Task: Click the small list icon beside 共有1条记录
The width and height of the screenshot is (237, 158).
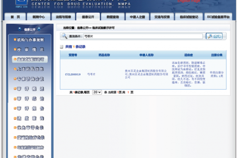Action: 62,47
